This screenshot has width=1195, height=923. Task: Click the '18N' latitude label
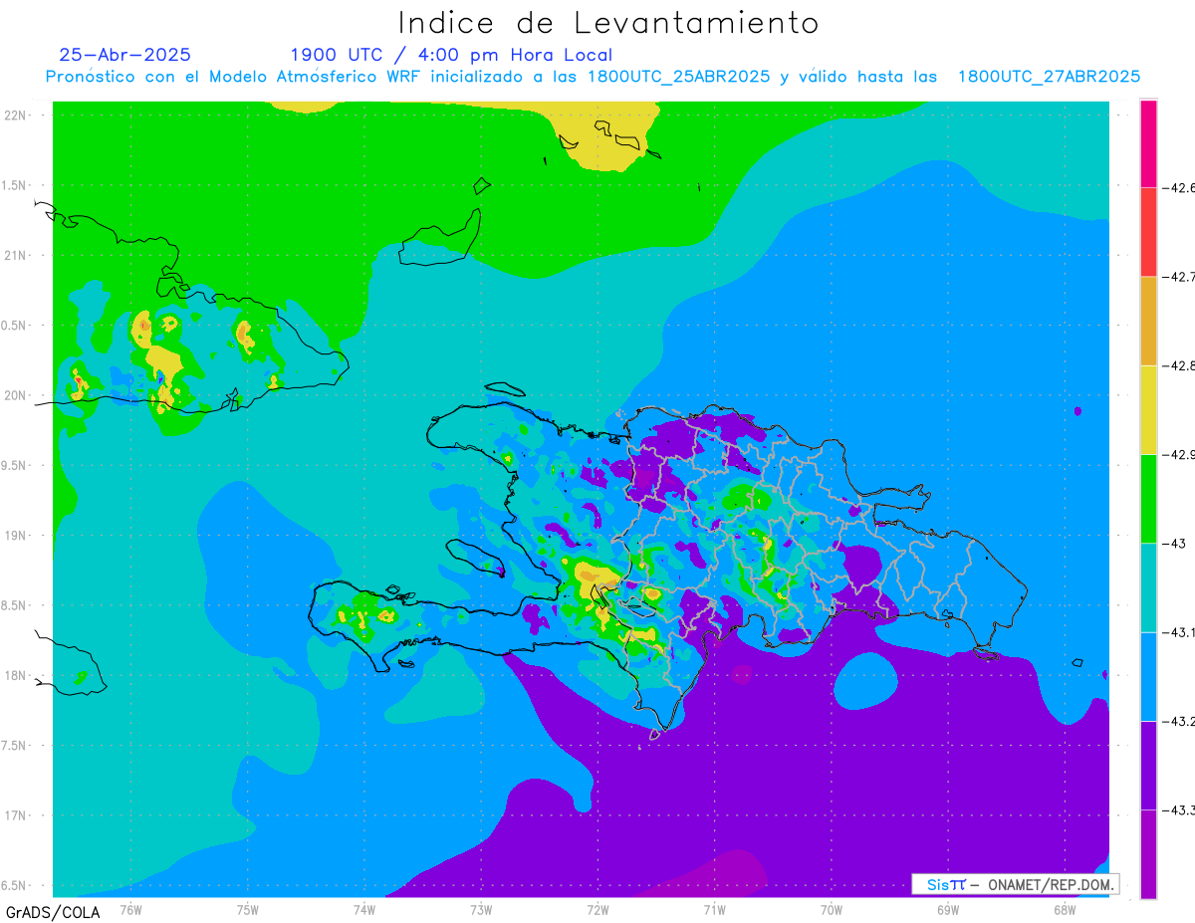(x=15, y=675)
